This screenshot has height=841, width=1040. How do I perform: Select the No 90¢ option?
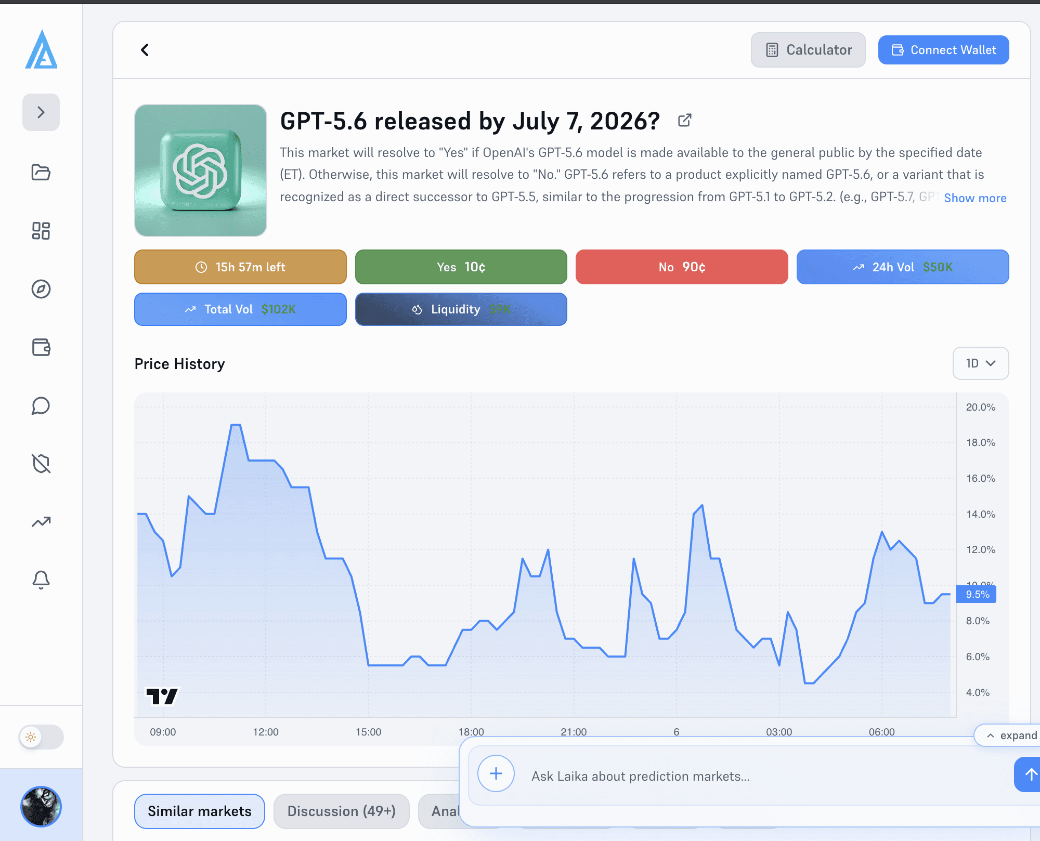682,267
